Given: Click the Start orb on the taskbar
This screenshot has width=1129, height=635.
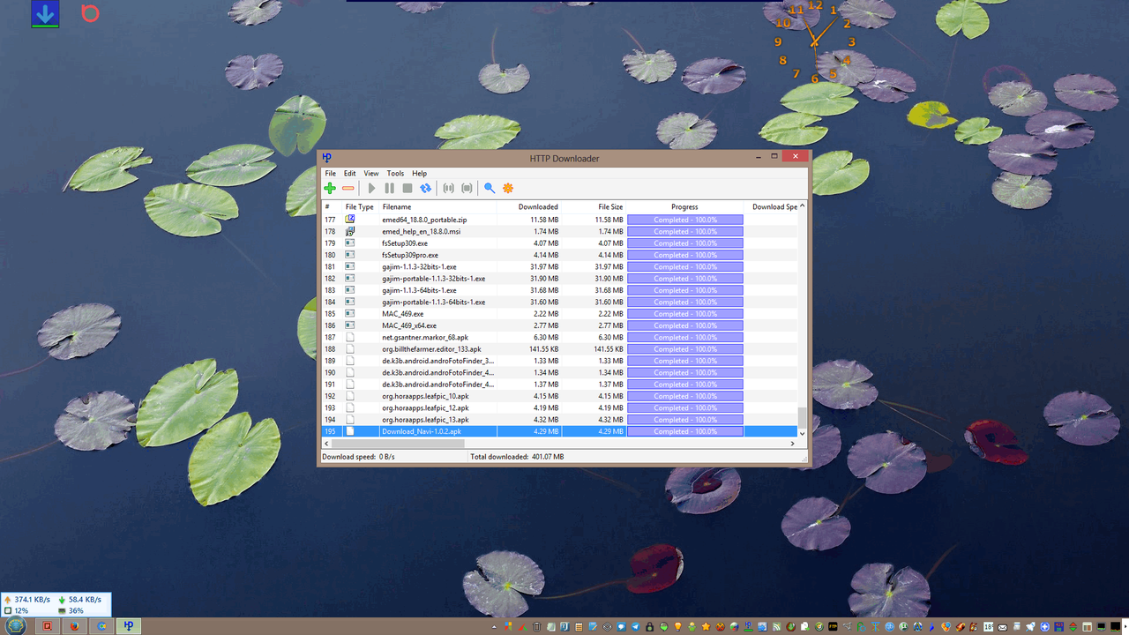Looking at the screenshot, I should click(16, 625).
